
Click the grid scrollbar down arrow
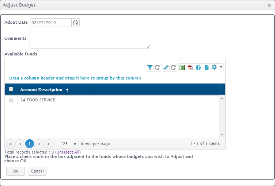coord(222,135)
